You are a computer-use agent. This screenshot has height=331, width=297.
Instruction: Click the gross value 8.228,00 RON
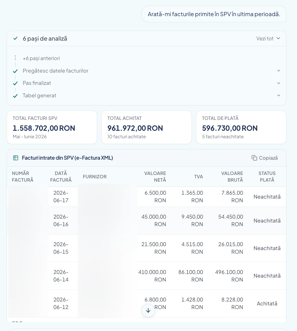pyautogui.click(x=232, y=303)
